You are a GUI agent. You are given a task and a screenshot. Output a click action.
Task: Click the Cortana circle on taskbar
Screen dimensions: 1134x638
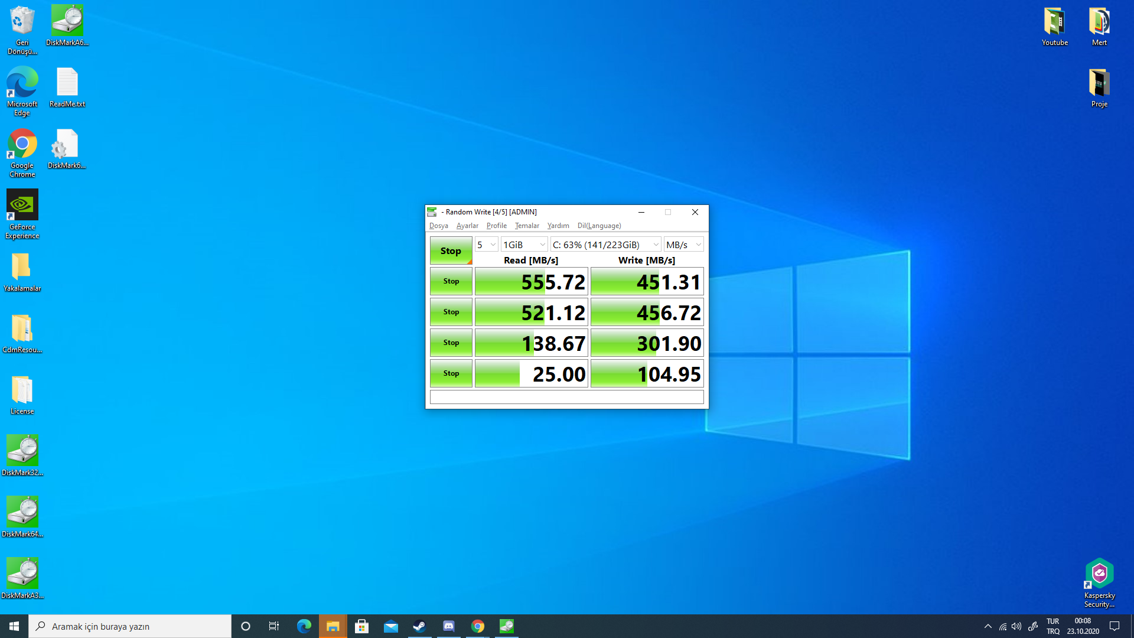click(x=246, y=626)
